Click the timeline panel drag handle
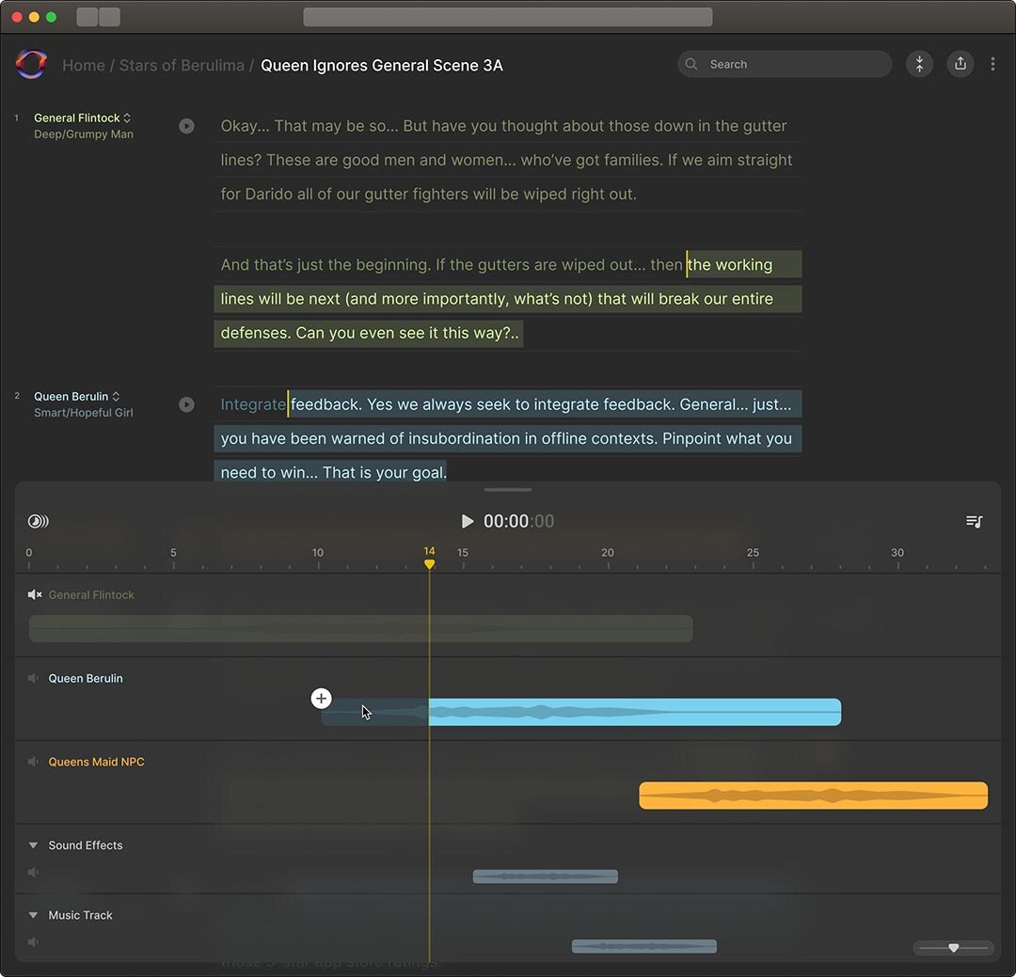 508,490
